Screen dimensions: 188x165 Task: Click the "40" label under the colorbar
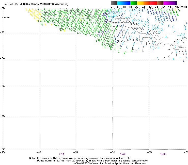coord(163,7)
